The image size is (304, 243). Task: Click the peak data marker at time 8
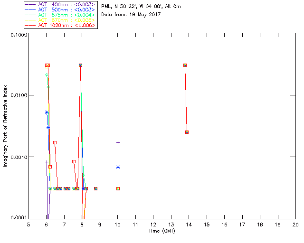[x=80, y=65]
